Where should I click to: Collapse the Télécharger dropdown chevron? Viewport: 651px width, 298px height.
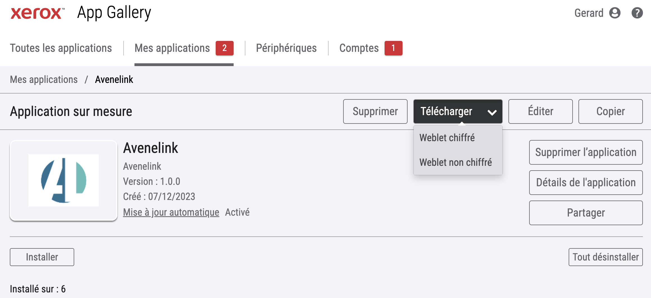click(492, 112)
